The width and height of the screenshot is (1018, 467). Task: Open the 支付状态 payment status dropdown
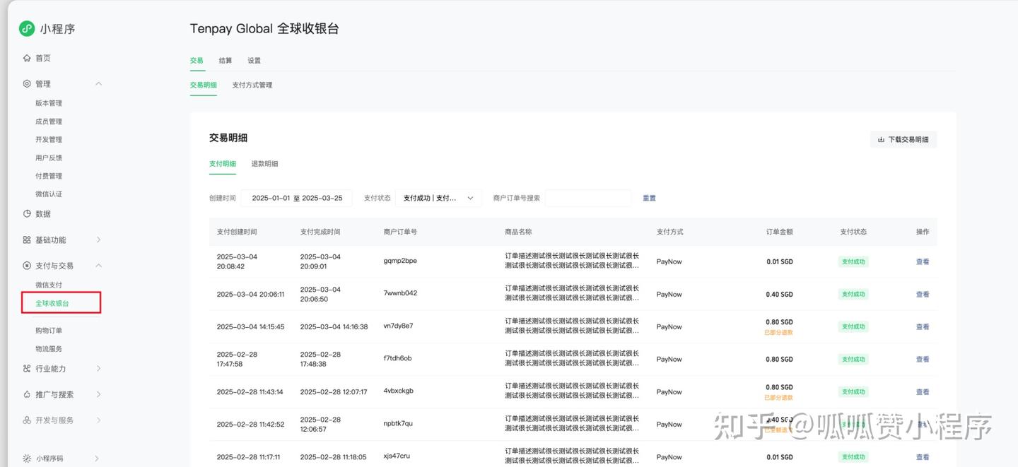pyautogui.click(x=438, y=198)
